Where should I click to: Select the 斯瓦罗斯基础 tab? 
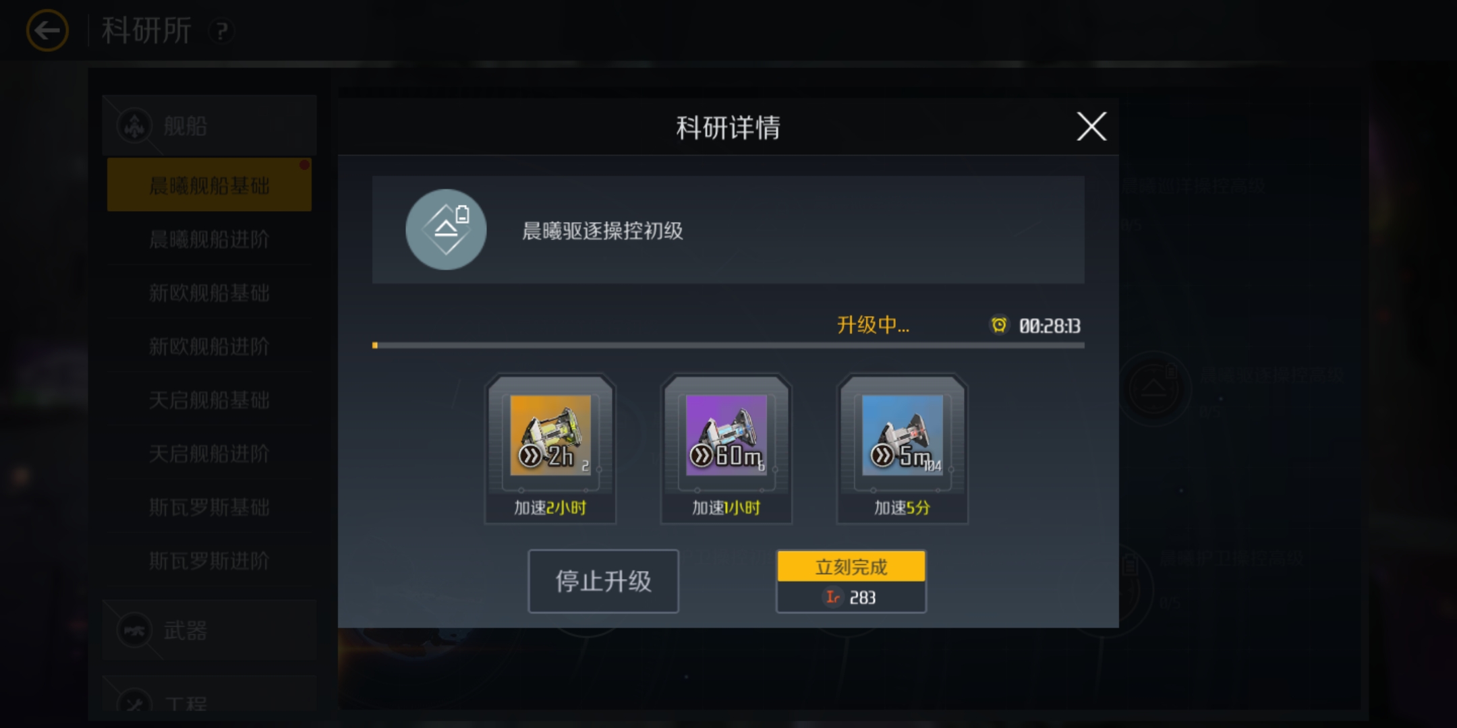pyautogui.click(x=209, y=507)
